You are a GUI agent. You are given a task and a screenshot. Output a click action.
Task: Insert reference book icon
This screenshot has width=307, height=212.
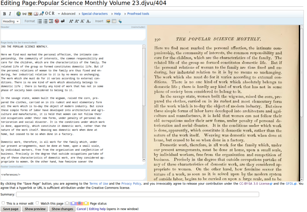[36, 14]
